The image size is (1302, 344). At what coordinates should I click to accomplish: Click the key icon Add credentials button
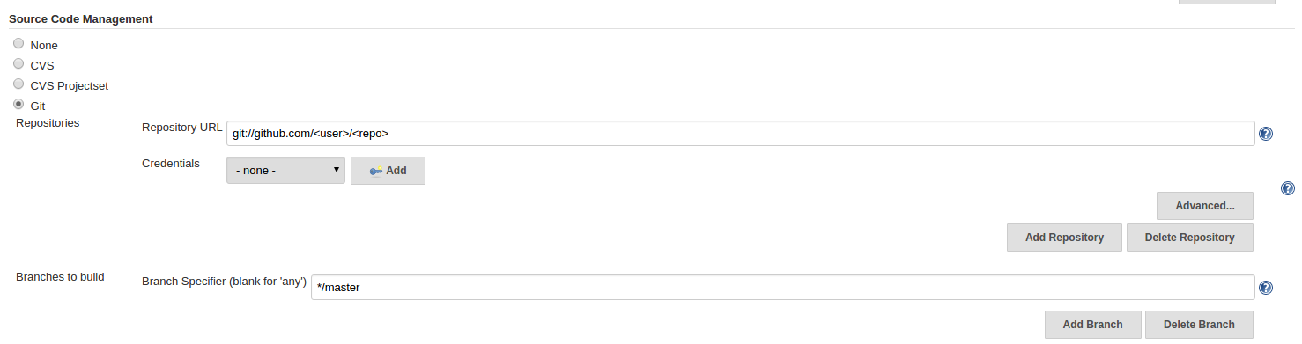coord(388,171)
